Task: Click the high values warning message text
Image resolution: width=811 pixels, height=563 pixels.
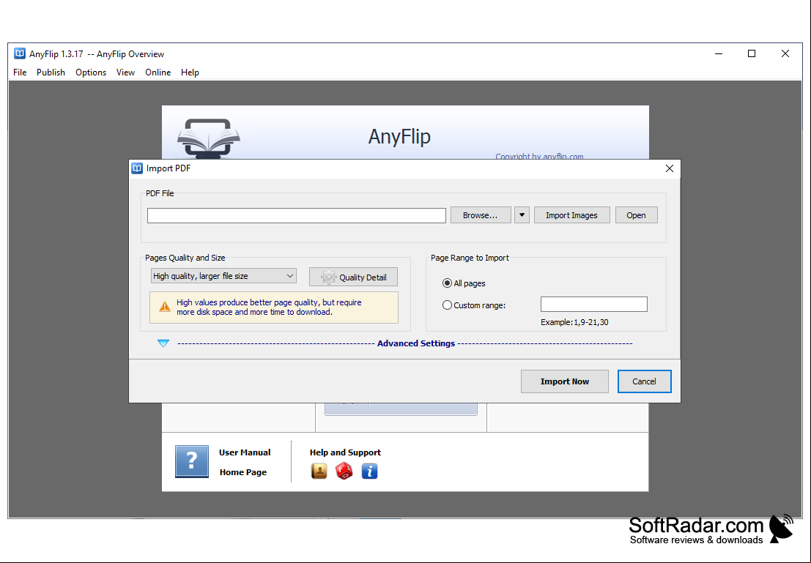Action: pyautogui.click(x=269, y=307)
